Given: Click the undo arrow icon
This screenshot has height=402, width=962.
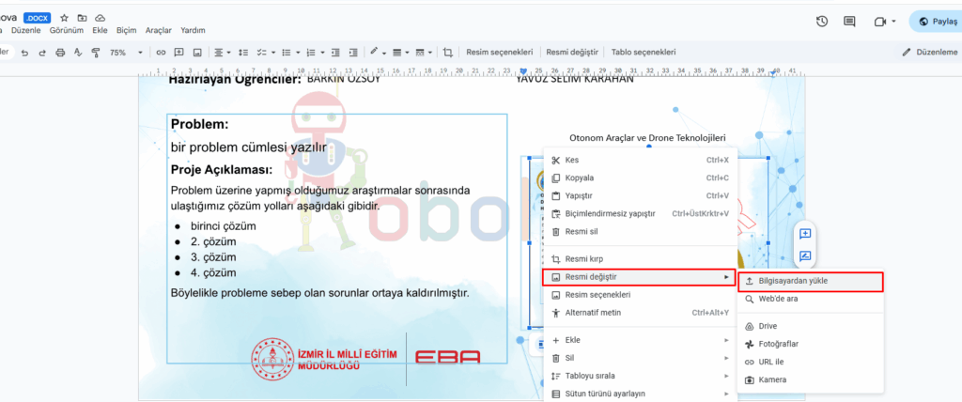Looking at the screenshot, I should [x=24, y=53].
